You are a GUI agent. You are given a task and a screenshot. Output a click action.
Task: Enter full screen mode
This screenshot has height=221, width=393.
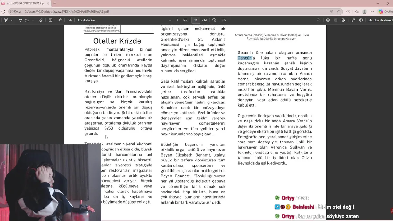coord(353,20)
